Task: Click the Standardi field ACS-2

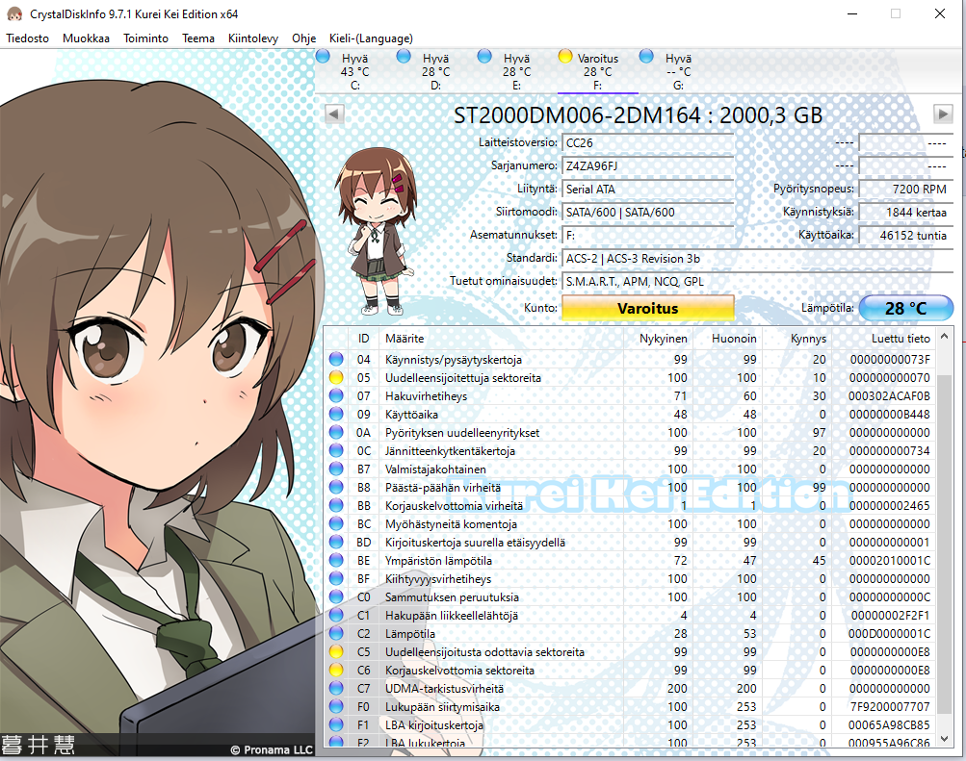Action: pos(757,259)
